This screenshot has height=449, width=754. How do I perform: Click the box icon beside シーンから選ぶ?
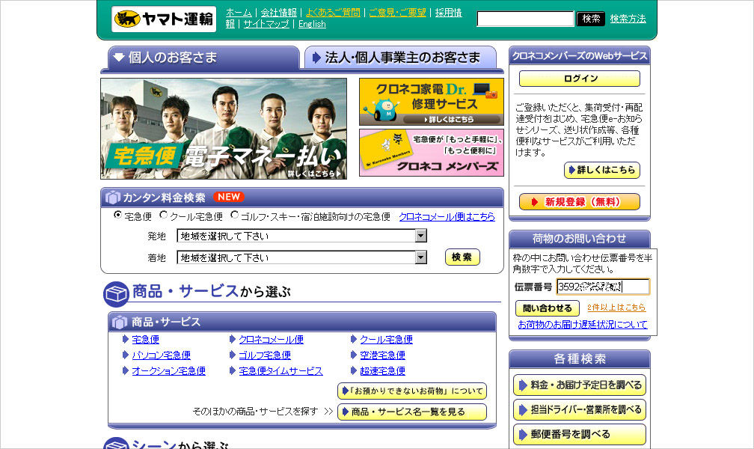[116, 444]
